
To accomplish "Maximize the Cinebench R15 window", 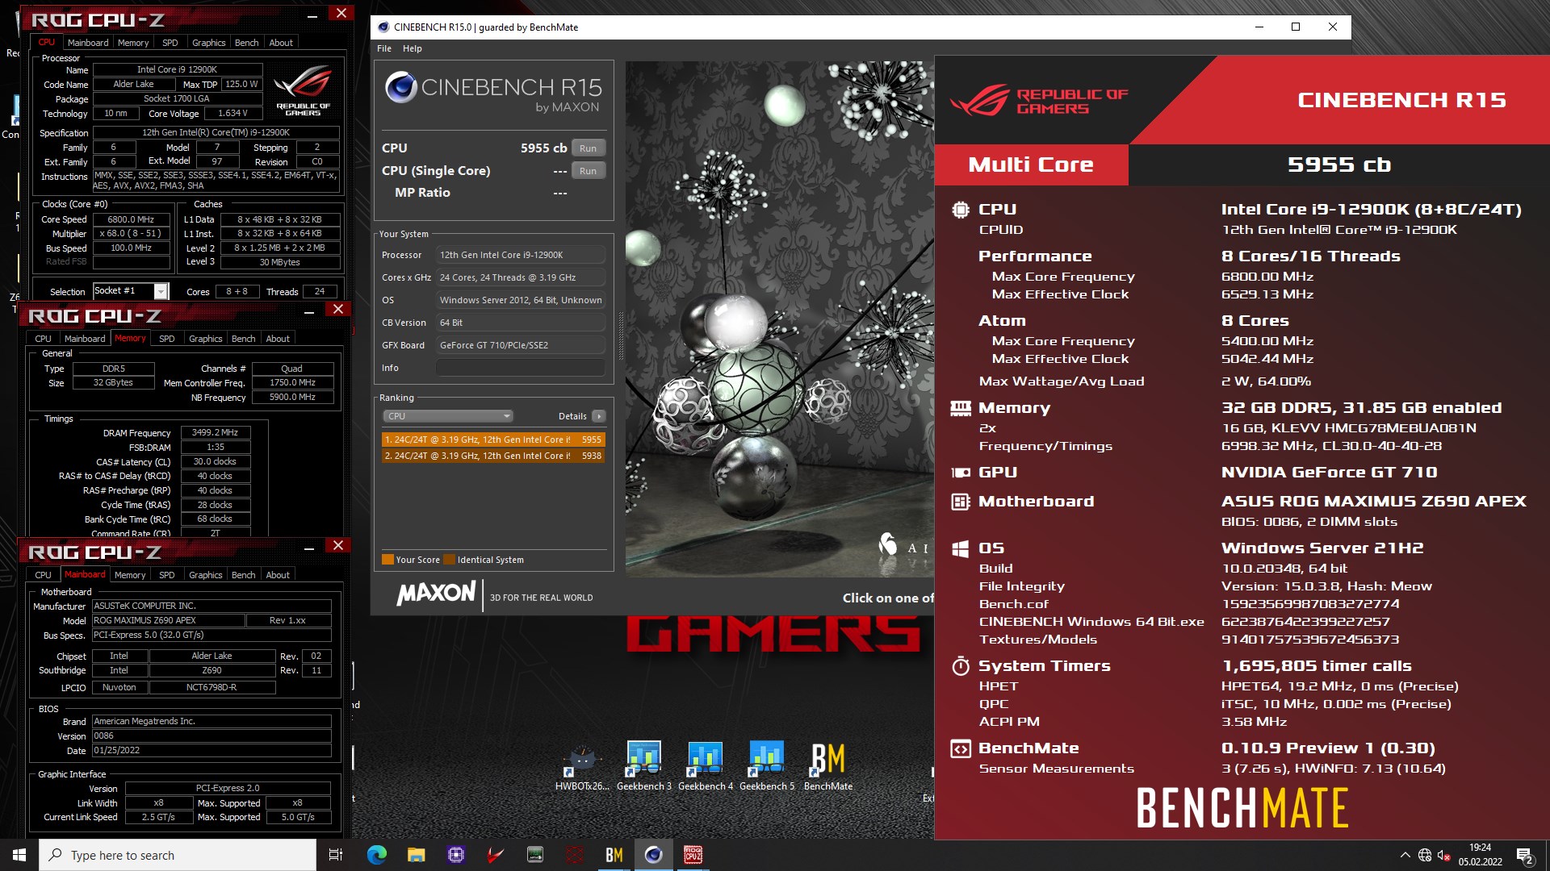I will [1296, 27].
